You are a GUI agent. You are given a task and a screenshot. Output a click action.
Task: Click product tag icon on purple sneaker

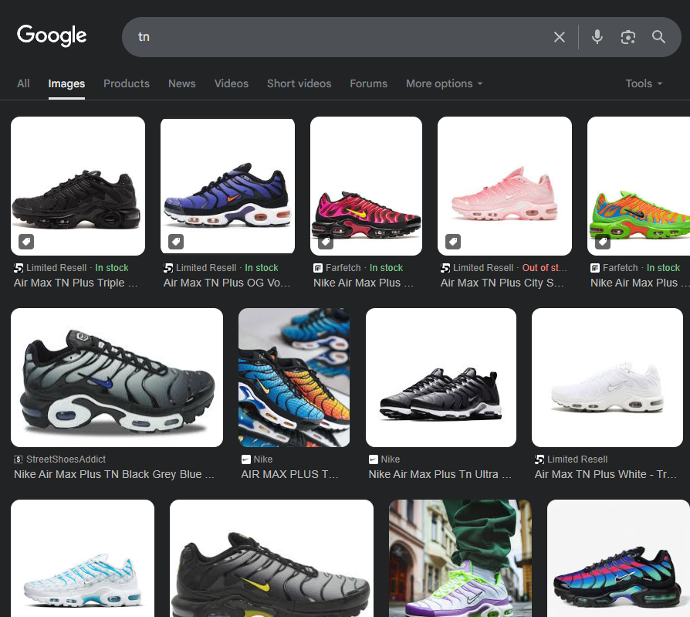(x=176, y=242)
